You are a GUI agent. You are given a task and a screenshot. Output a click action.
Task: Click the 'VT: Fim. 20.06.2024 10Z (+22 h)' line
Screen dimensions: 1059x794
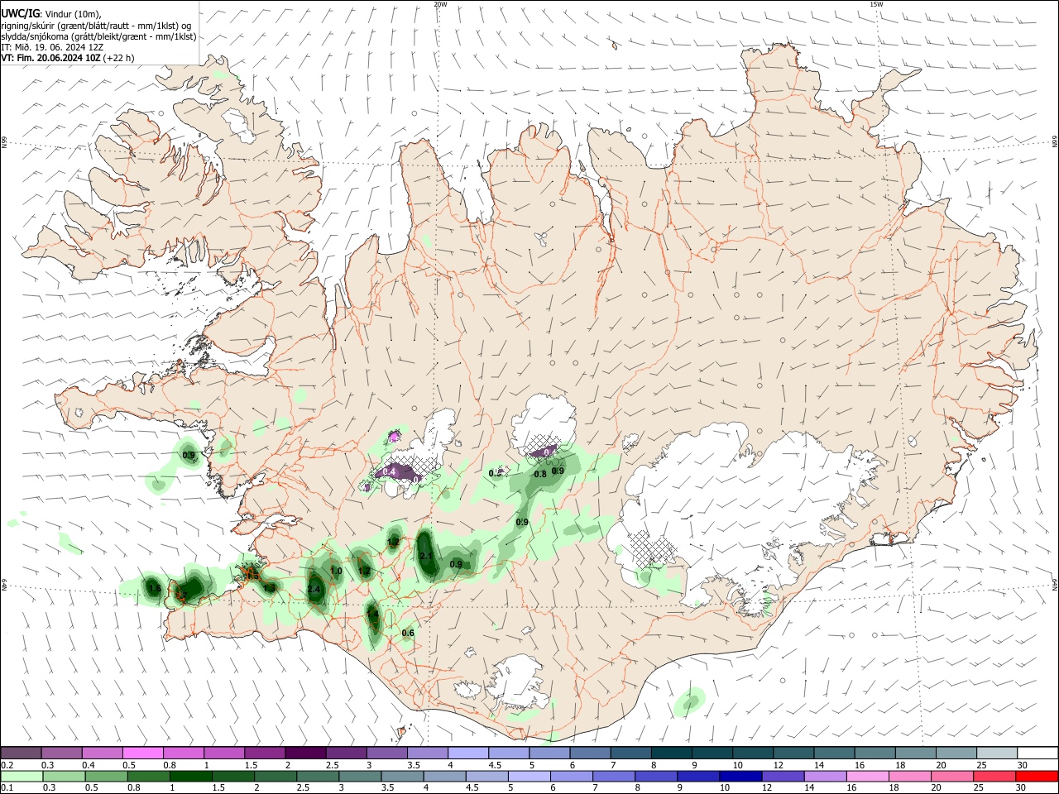click(68, 58)
